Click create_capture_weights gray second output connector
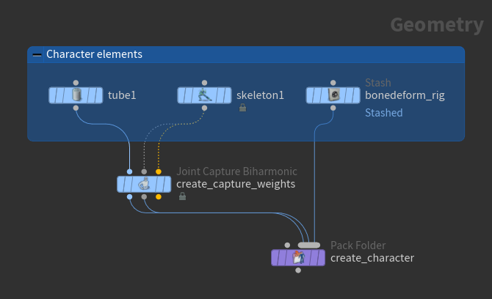The height and width of the screenshot is (299, 492). coord(144,196)
